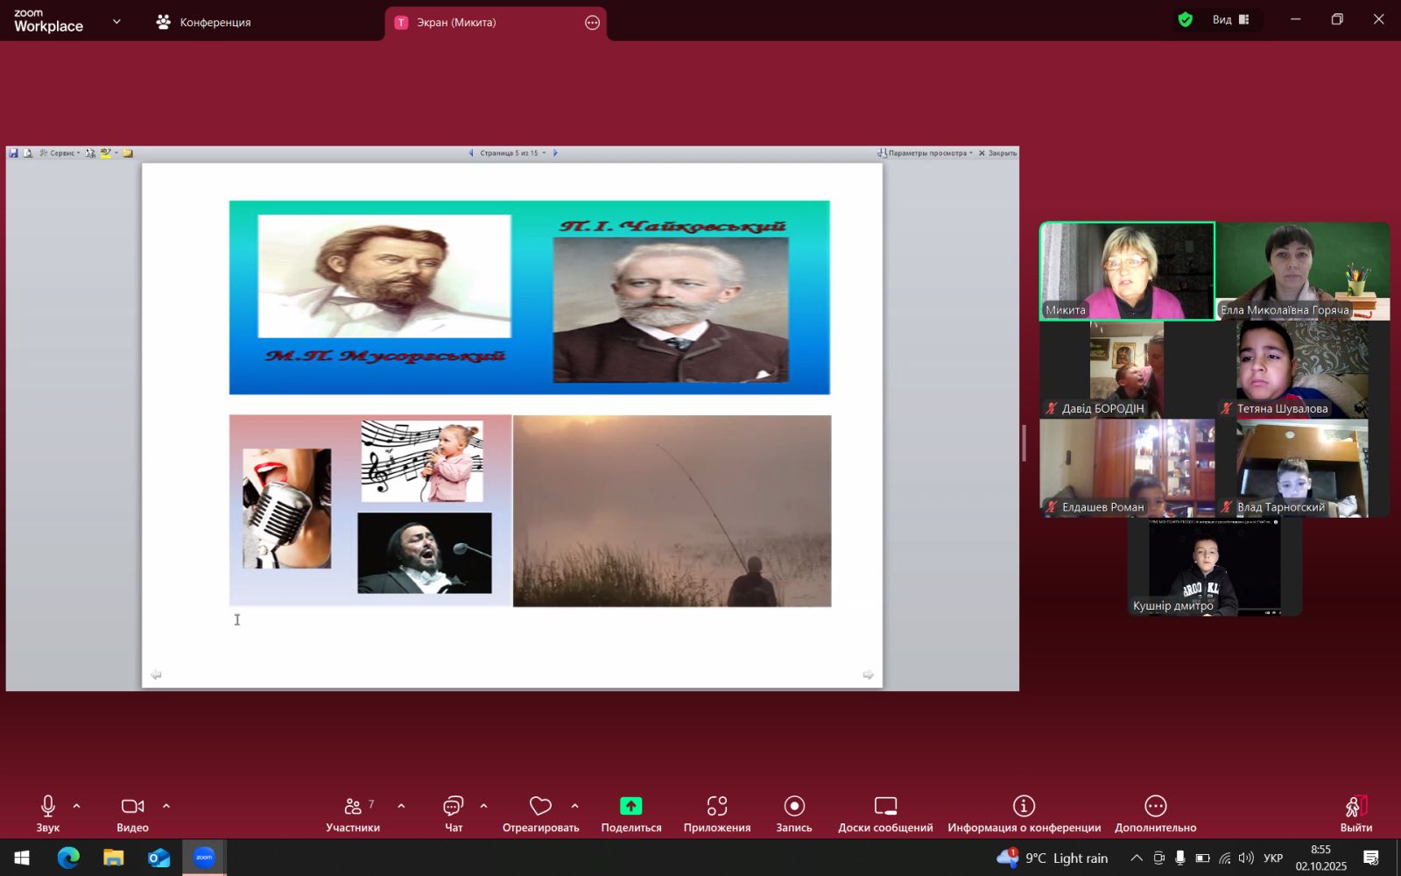
Task: Select the Экран (Микита) tab
Action: pos(455,23)
